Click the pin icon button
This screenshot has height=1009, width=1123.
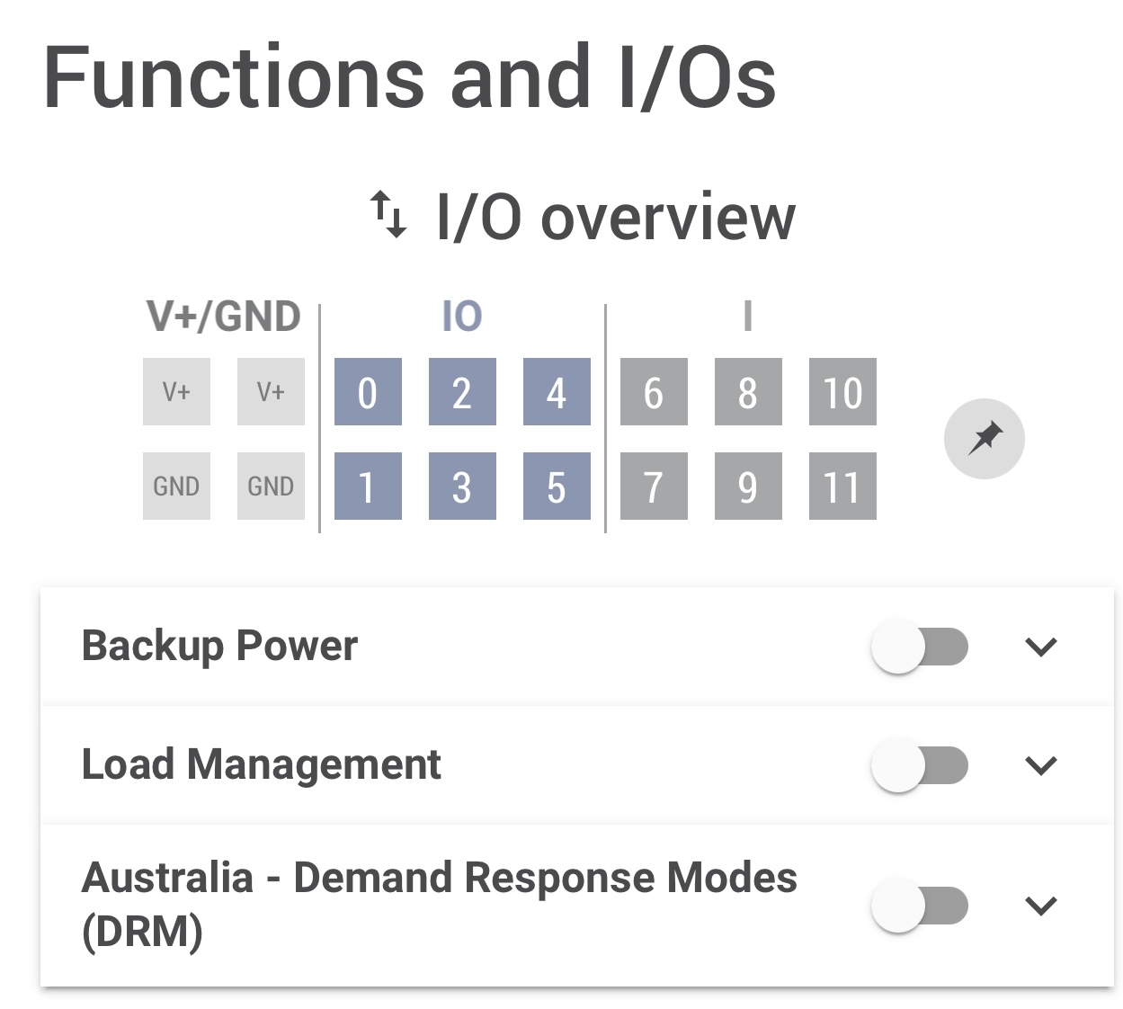(x=984, y=439)
